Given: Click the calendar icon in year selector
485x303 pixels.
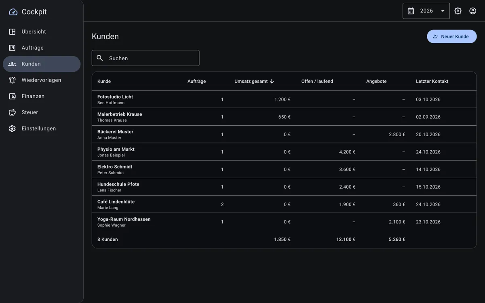Looking at the screenshot, I should [411, 11].
